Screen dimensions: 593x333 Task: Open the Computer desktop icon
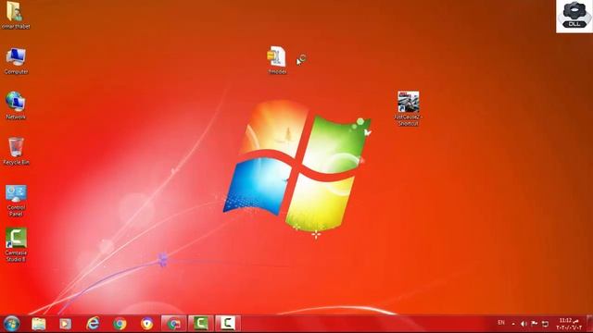16,61
